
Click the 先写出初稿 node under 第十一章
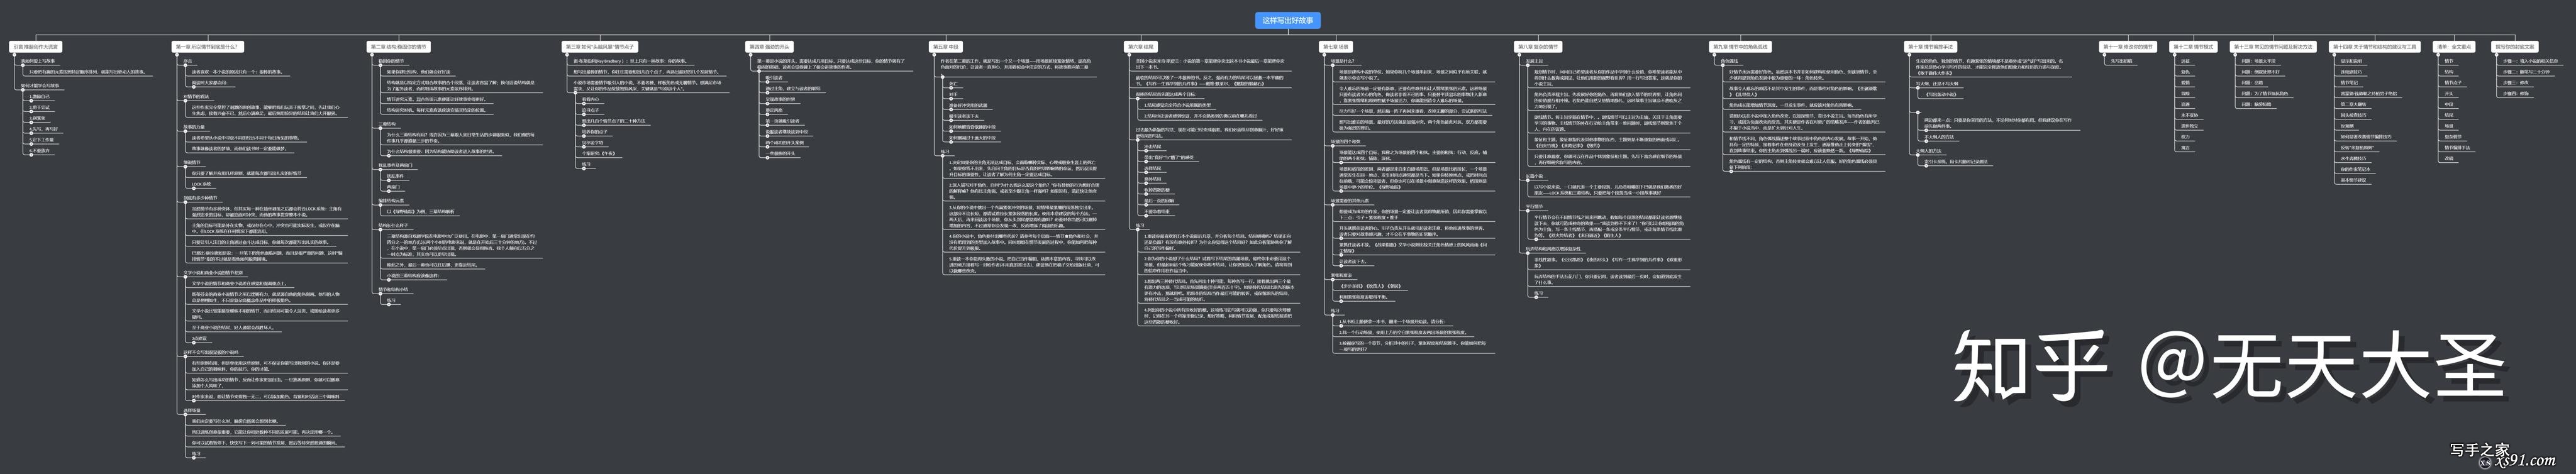2122,62
